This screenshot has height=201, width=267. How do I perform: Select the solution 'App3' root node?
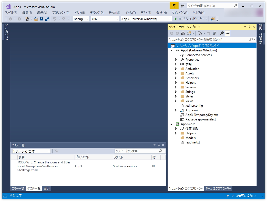pyautogui.click(x=212, y=46)
